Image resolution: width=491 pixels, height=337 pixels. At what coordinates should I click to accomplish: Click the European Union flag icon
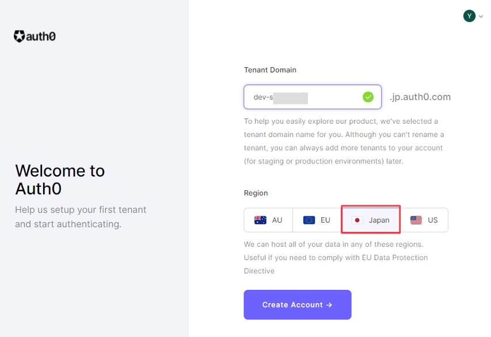(x=309, y=220)
